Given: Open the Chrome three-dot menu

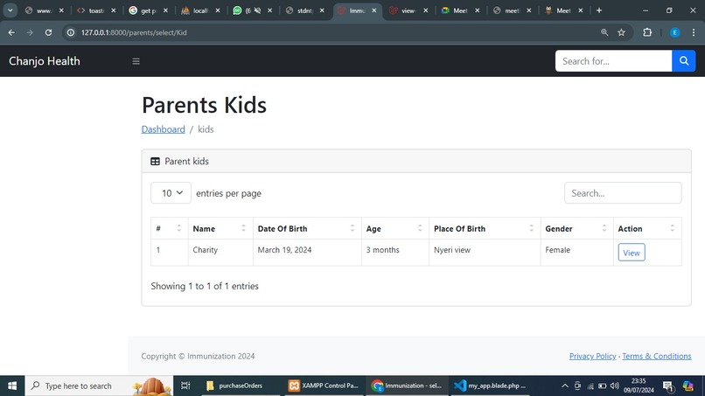Looking at the screenshot, I should tap(694, 32).
